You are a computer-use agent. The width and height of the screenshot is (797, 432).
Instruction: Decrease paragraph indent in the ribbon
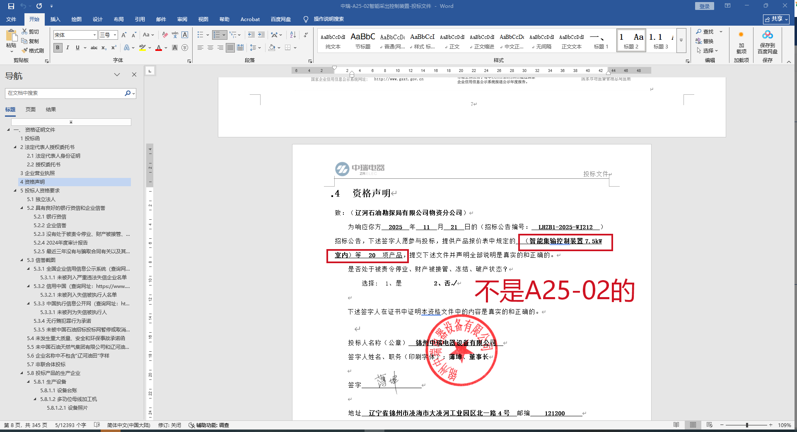coord(251,35)
